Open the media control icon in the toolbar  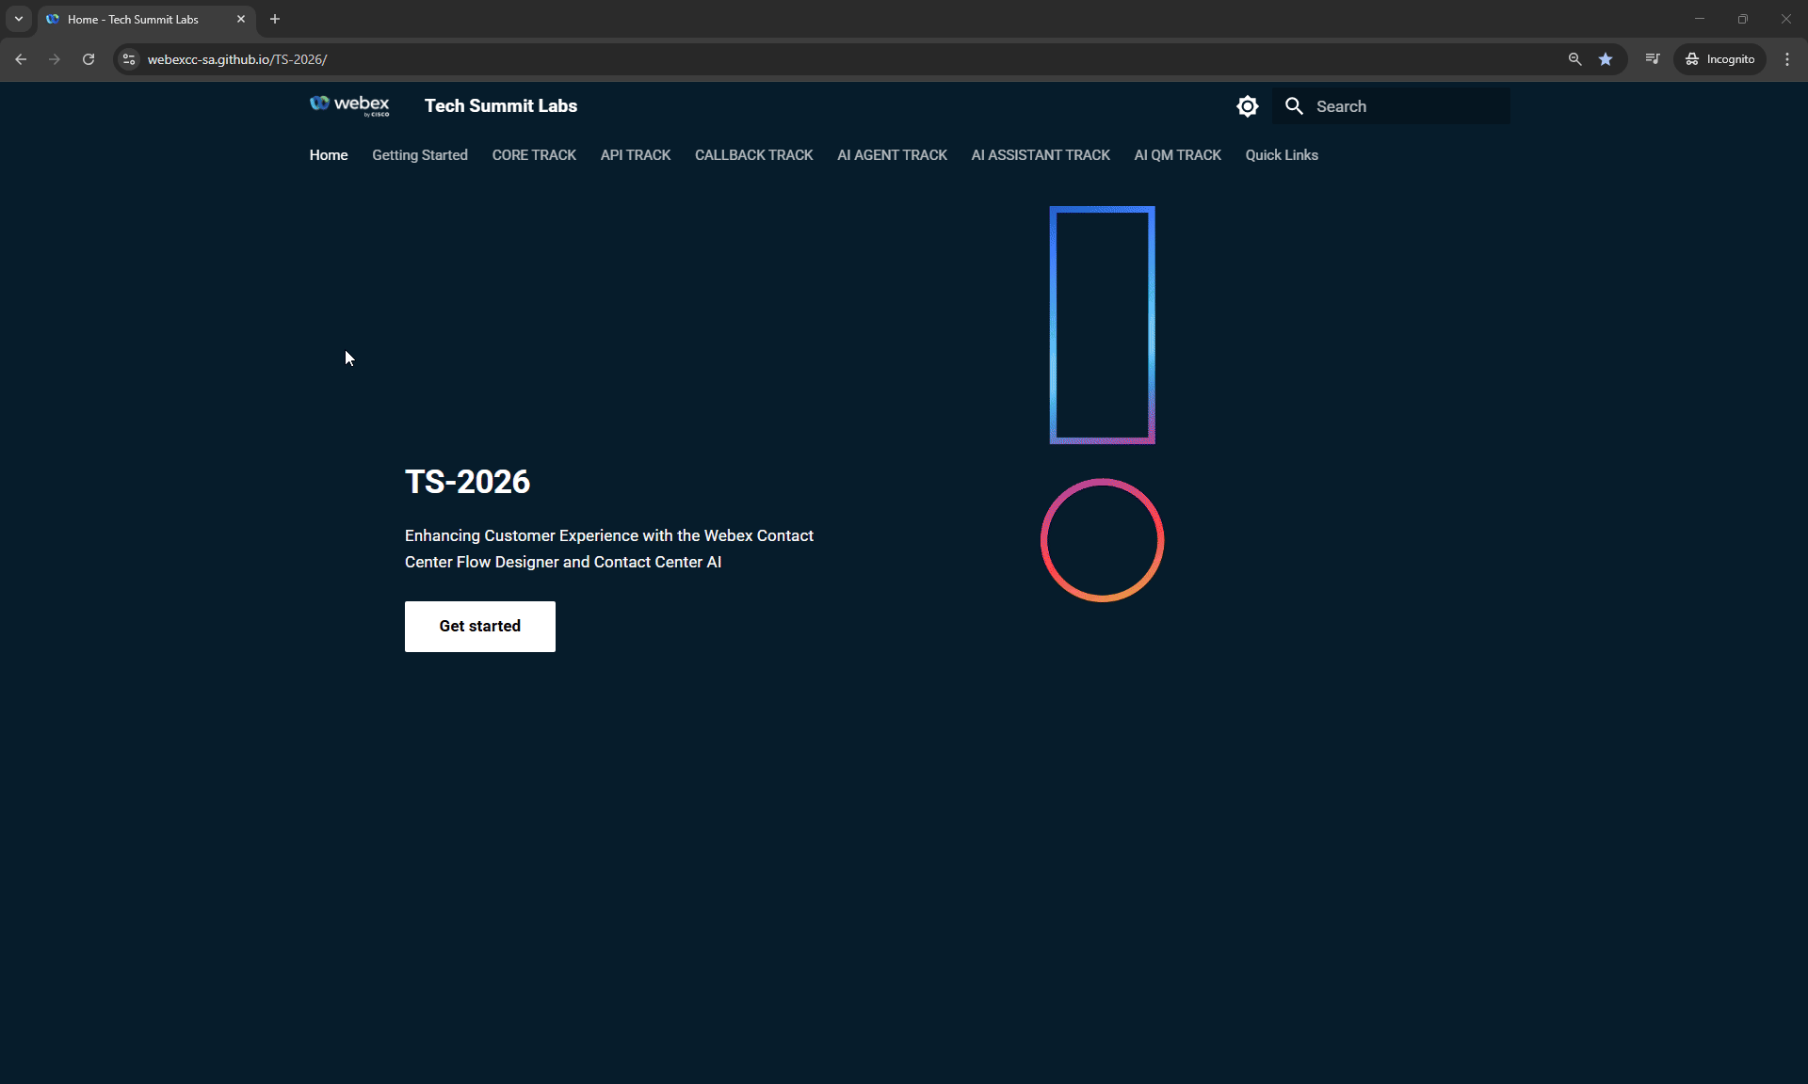[1653, 59]
